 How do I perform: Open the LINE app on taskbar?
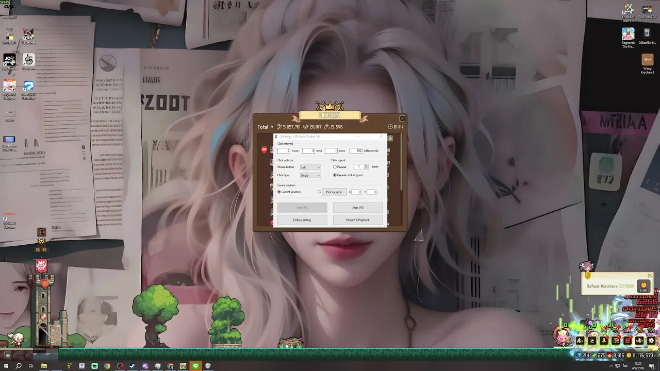click(x=195, y=366)
